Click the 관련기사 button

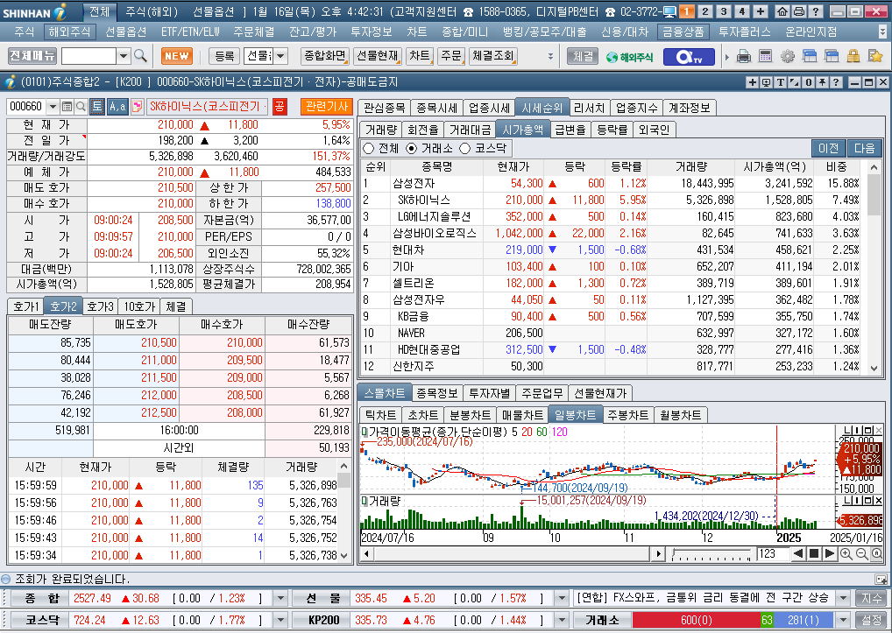coord(326,106)
